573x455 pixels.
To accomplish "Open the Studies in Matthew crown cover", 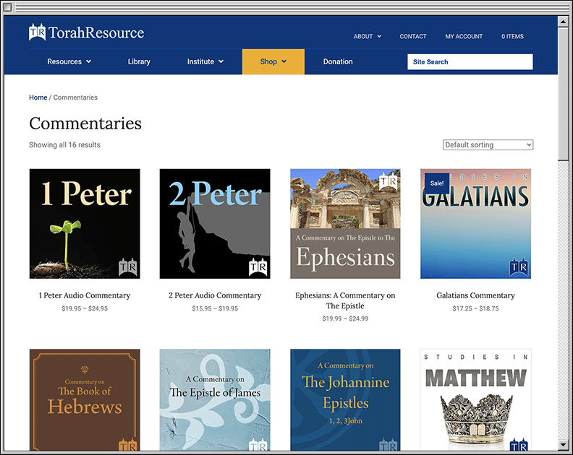I will click(475, 400).
